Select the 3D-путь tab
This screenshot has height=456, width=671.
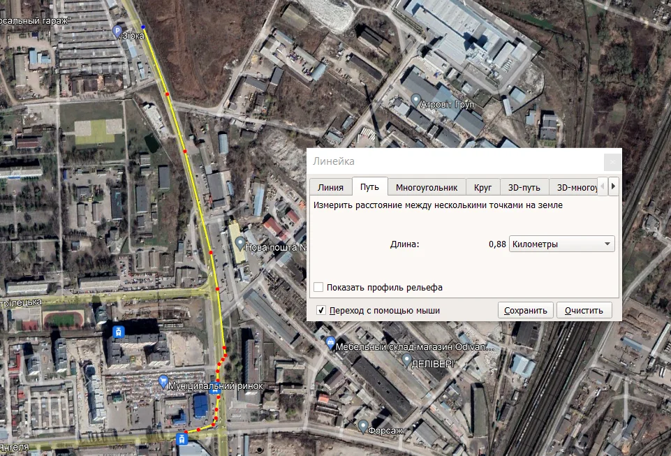524,187
